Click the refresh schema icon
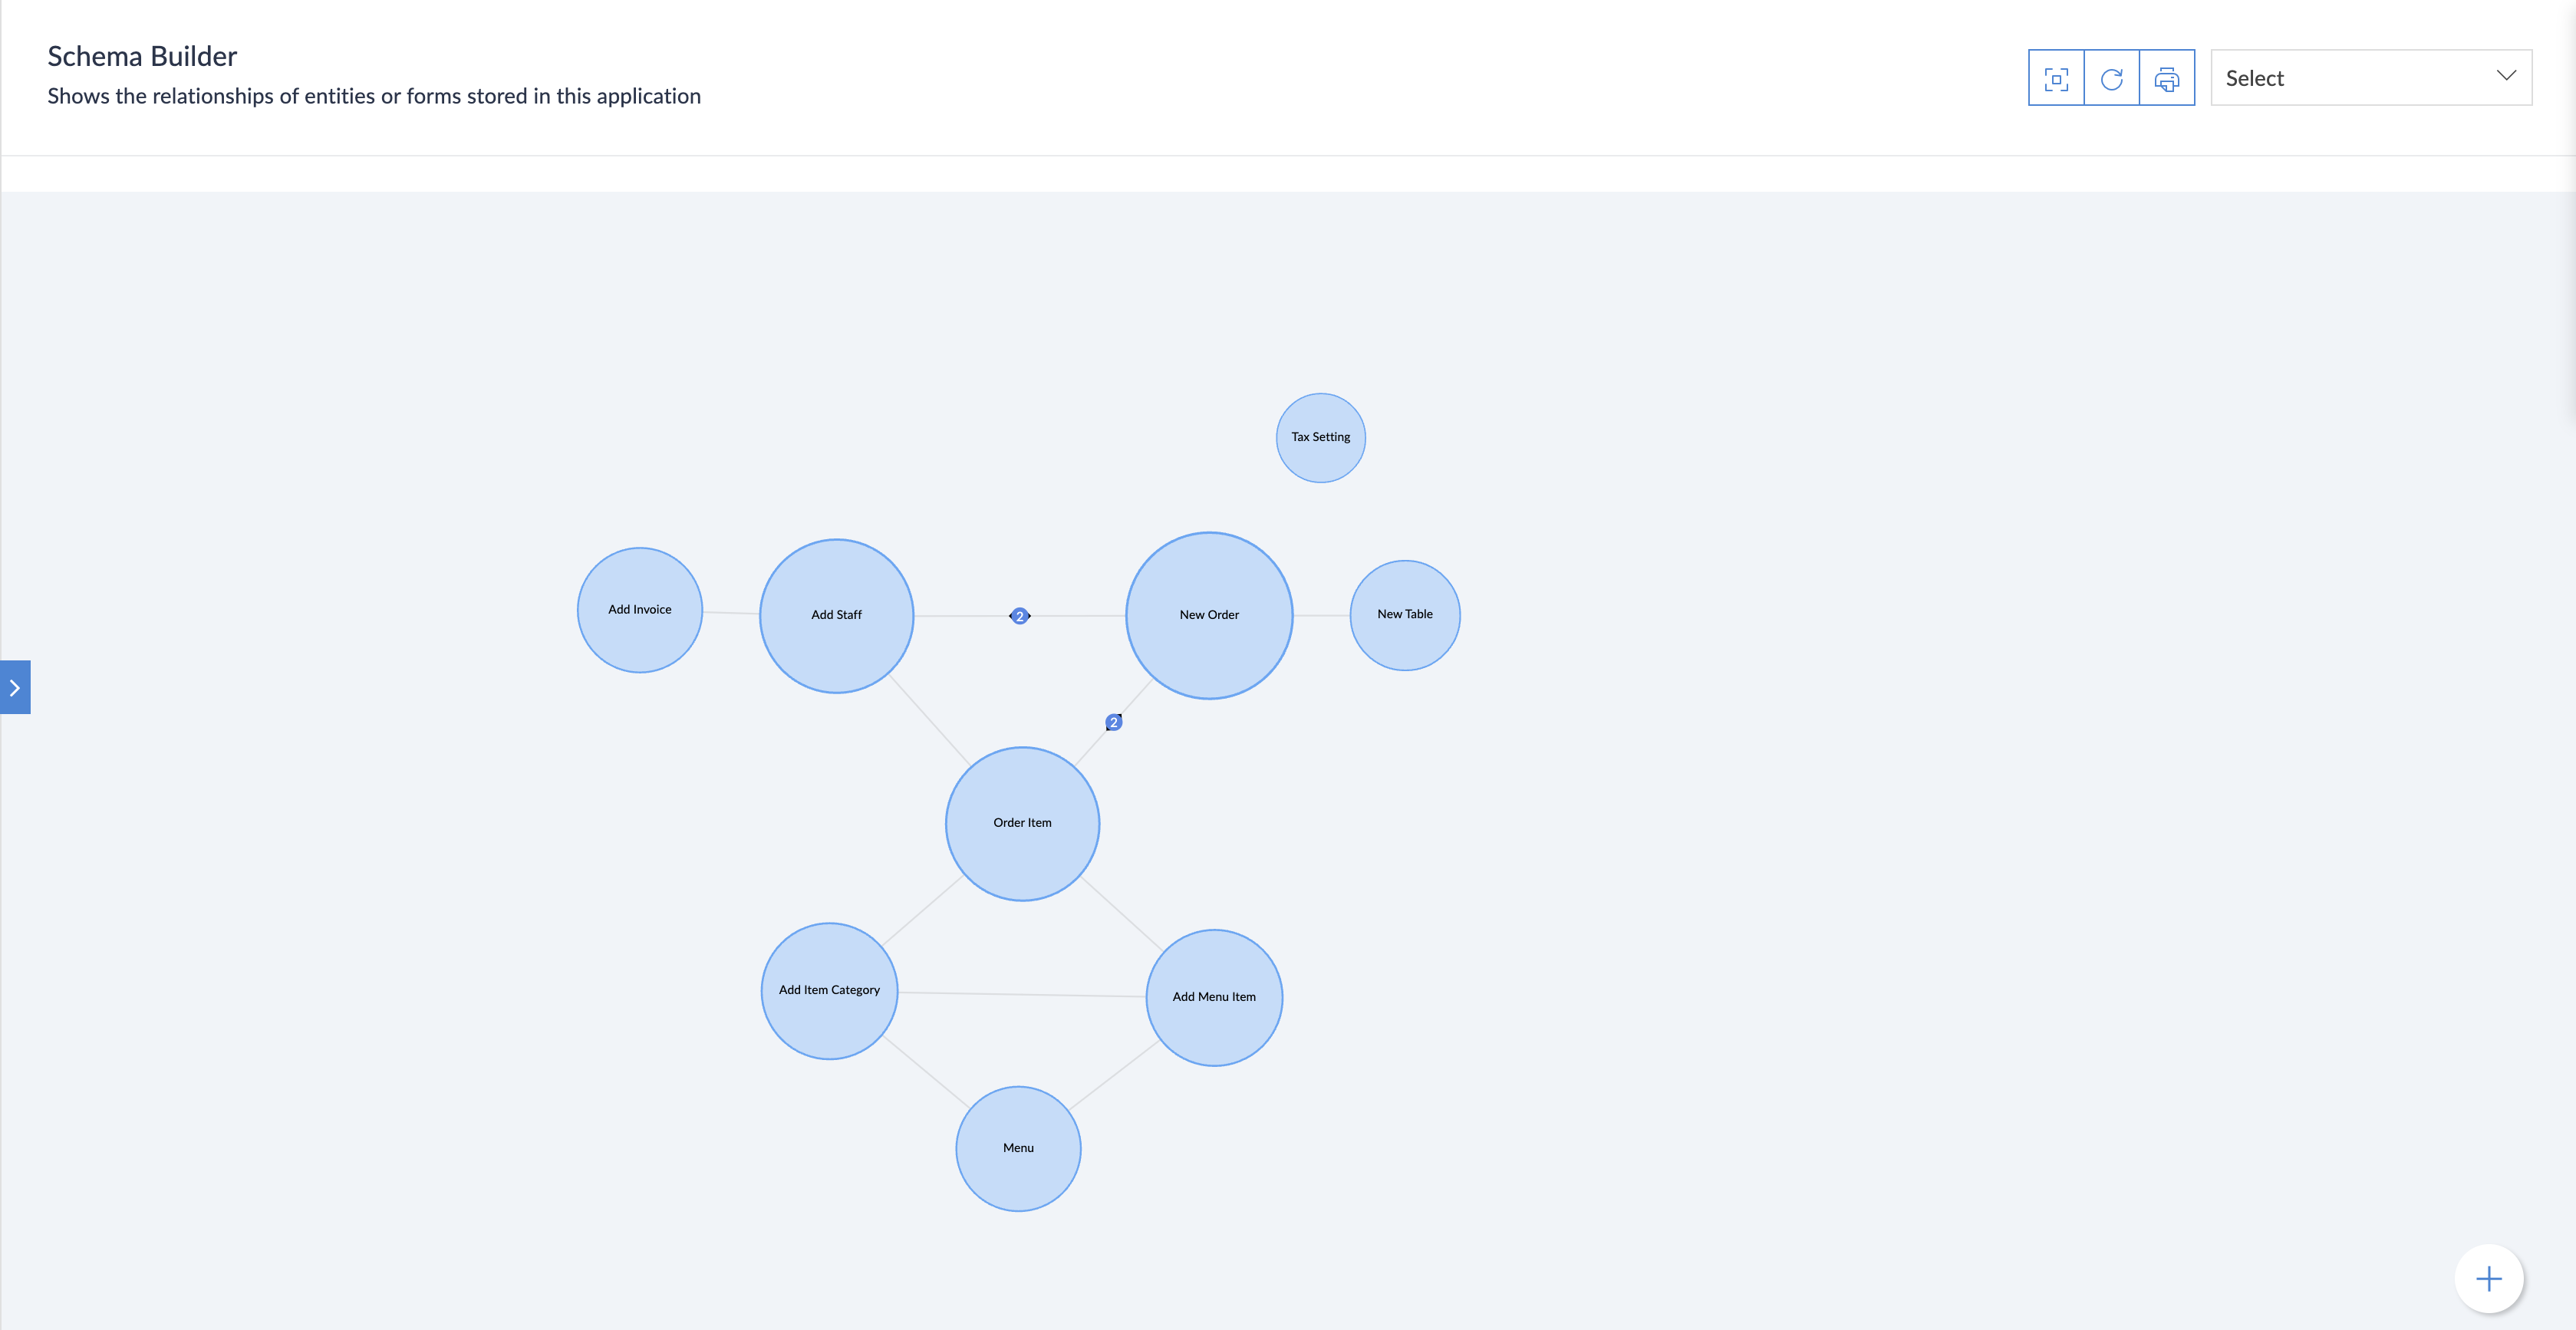The height and width of the screenshot is (1330, 2576). point(2111,78)
